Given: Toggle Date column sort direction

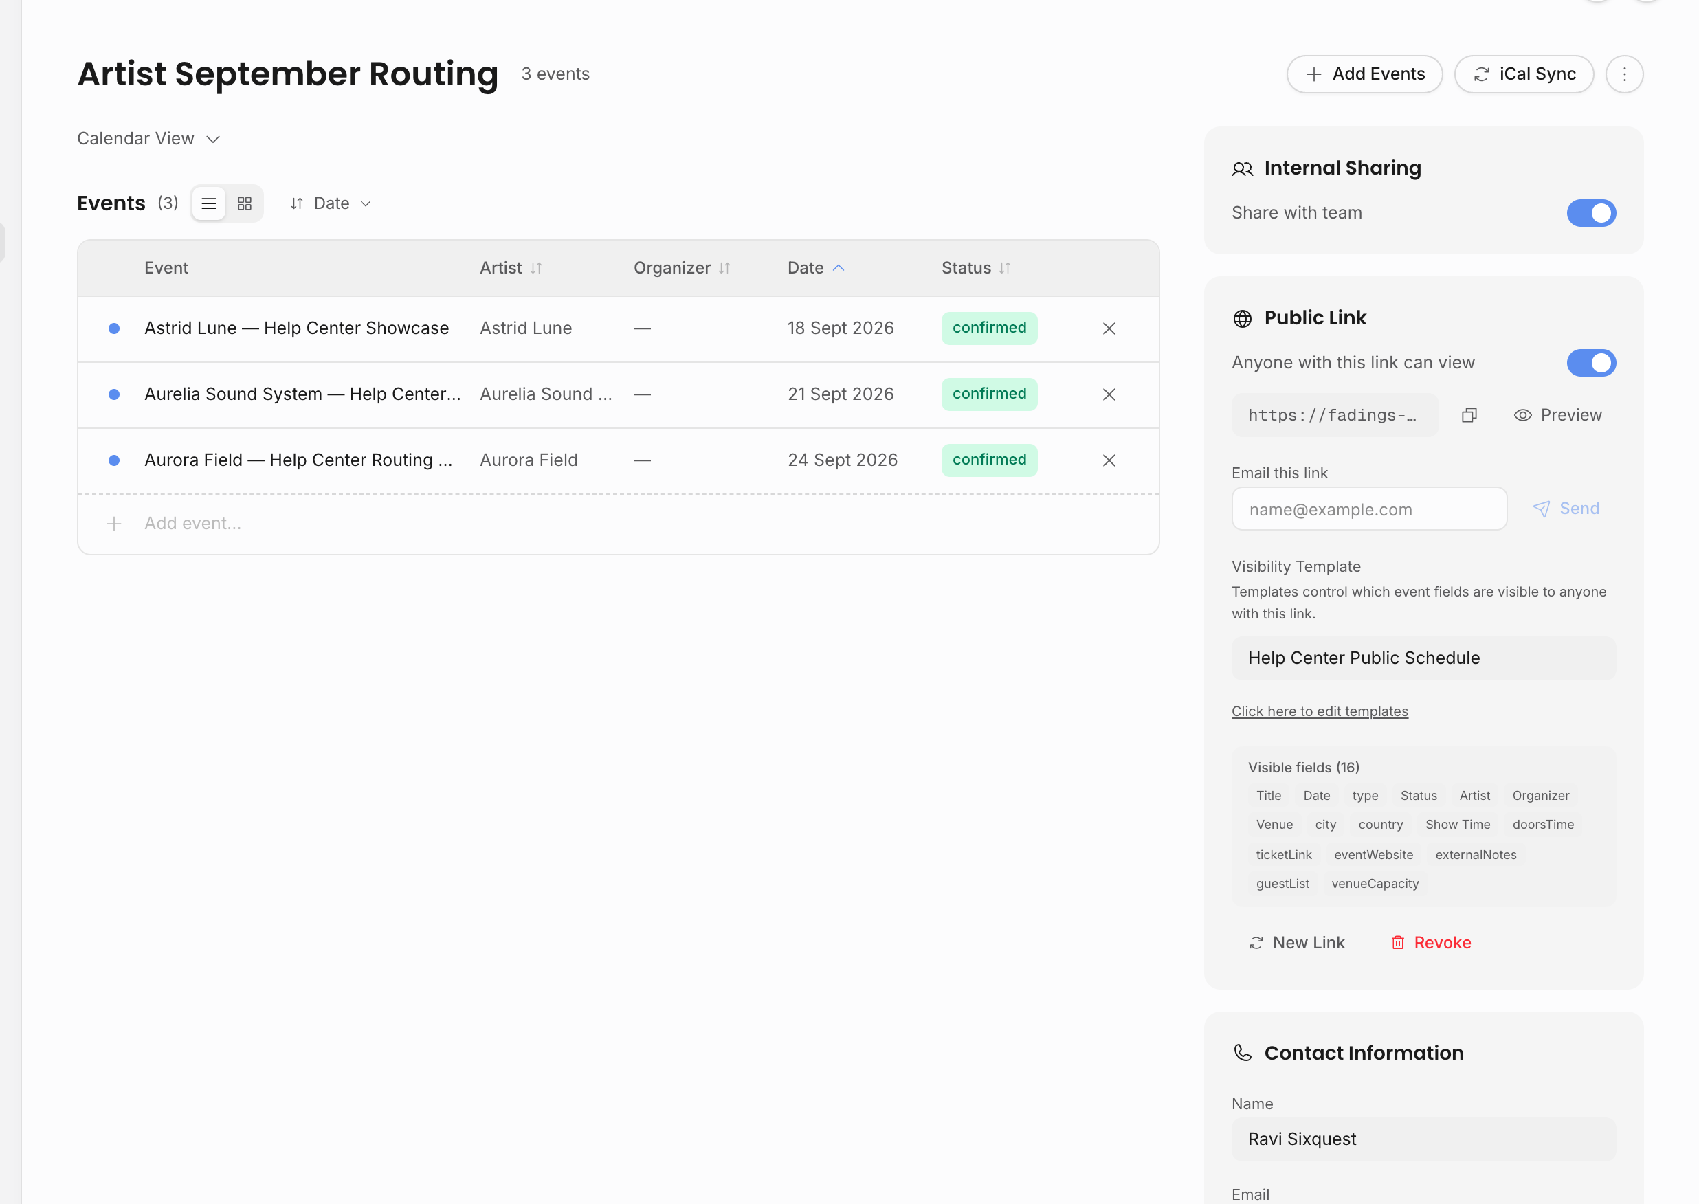Looking at the screenshot, I should coord(839,269).
